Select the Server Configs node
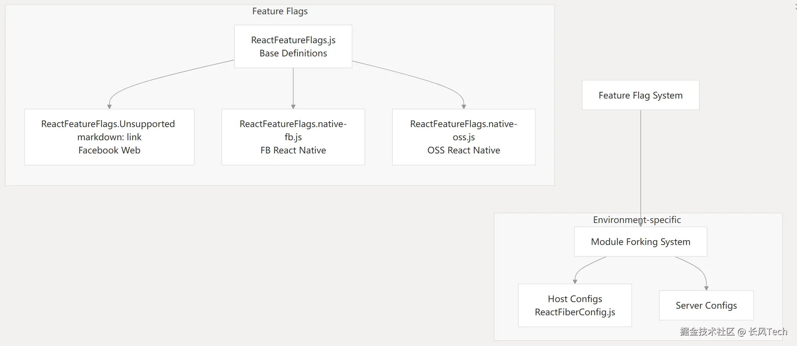 (x=706, y=305)
